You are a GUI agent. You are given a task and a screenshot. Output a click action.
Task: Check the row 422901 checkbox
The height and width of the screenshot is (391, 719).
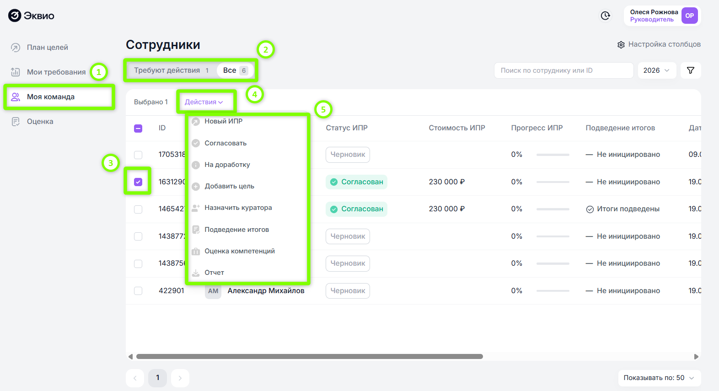coord(138,291)
